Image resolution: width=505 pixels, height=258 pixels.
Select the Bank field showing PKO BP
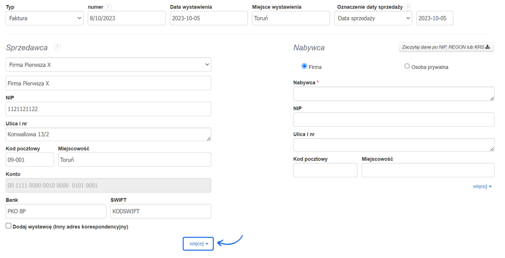tap(55, 211)
